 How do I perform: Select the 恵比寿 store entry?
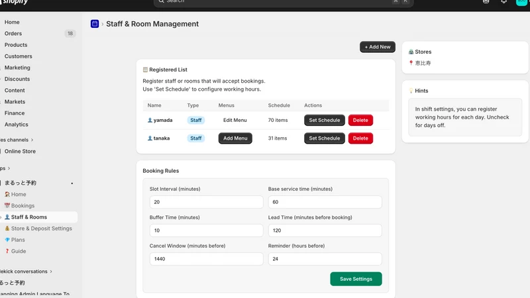[423, 63]
